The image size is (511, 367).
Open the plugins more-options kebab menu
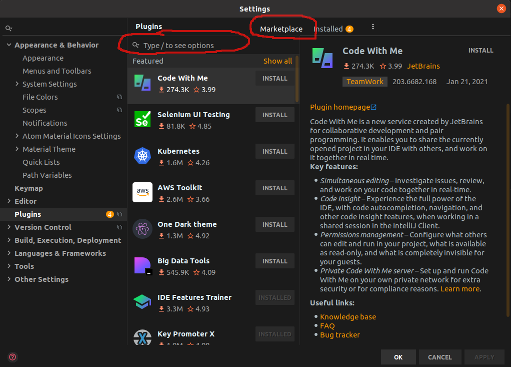pos(373,27)
